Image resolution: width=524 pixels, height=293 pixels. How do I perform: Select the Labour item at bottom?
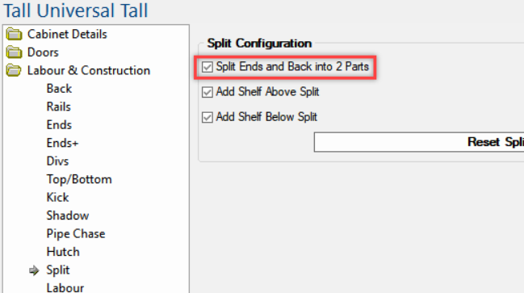[65, 287]
